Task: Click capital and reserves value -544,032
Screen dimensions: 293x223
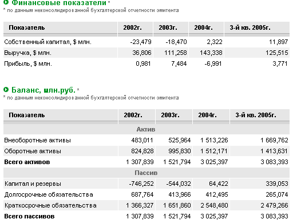Action: click(x=179, y=184)
